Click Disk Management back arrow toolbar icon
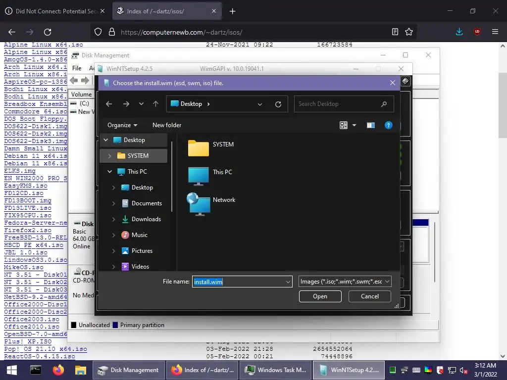The width and height of the screenshot is (507, 380). click(x=74, y=80)
